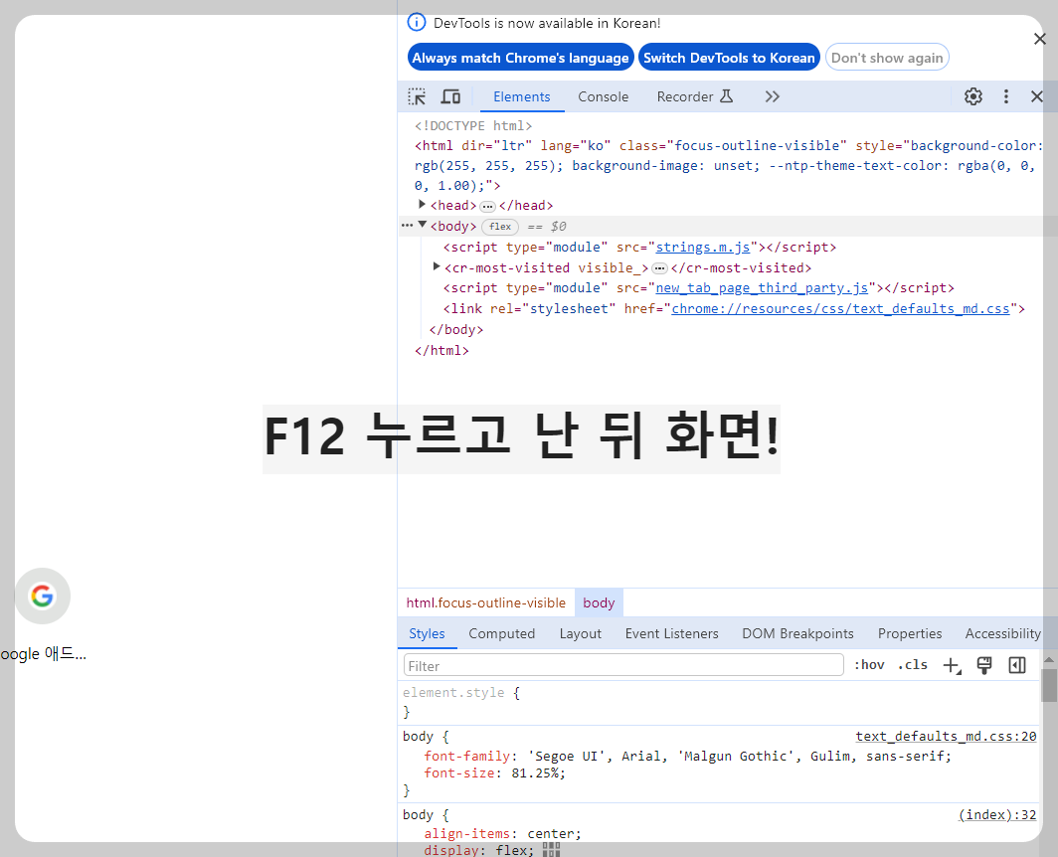Open the DevTools three-dot customize menu
The height and width of the screenshot is (857, 1058).
click(1006, 96)
